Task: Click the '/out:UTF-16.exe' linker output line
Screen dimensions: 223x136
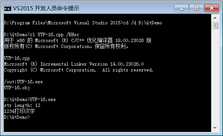Action: pyautogui.click(x=23, y=82)
